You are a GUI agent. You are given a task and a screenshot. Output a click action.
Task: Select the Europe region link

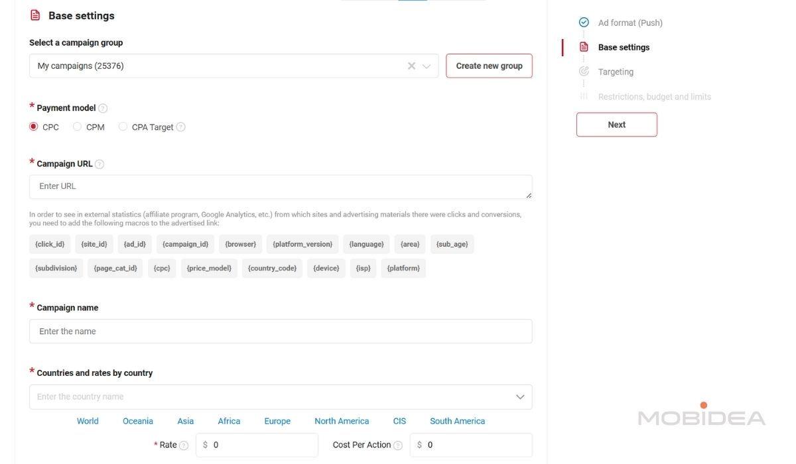[x=277, y=421]
